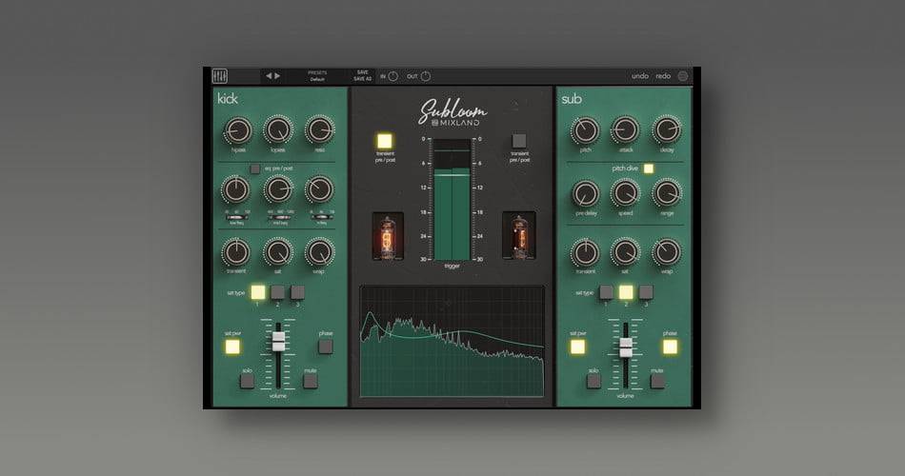Click the Subloom Mixland title logo
The height and width of the screenshot is (476, 905).
[452, 112]
